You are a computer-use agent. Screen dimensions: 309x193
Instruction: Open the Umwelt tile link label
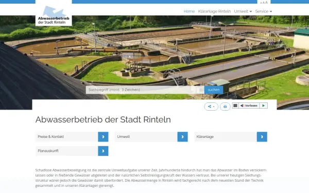tap(124, 137)
